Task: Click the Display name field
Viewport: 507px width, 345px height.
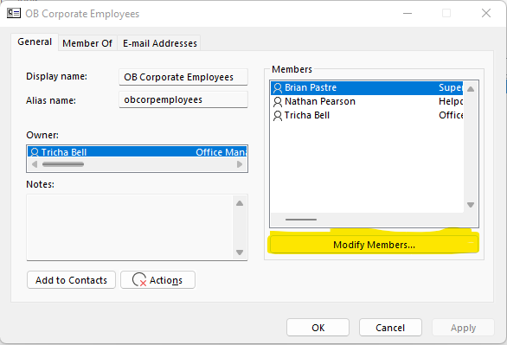Action: (183, 77)
